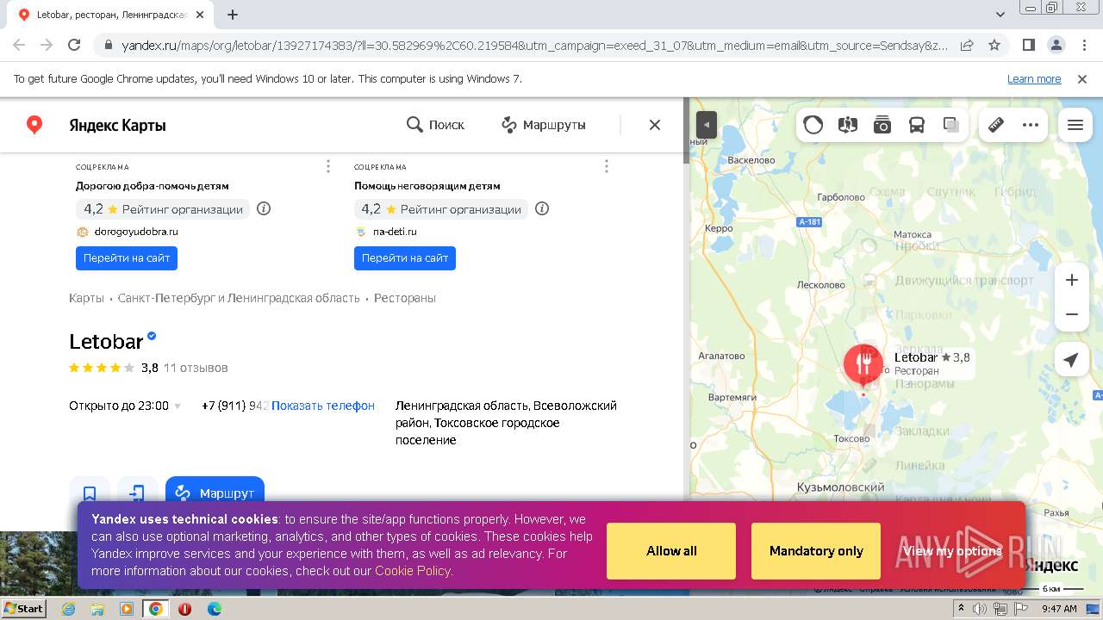
Task: Launch Internet Explorer from taskbar
Action: click(68, 609)
